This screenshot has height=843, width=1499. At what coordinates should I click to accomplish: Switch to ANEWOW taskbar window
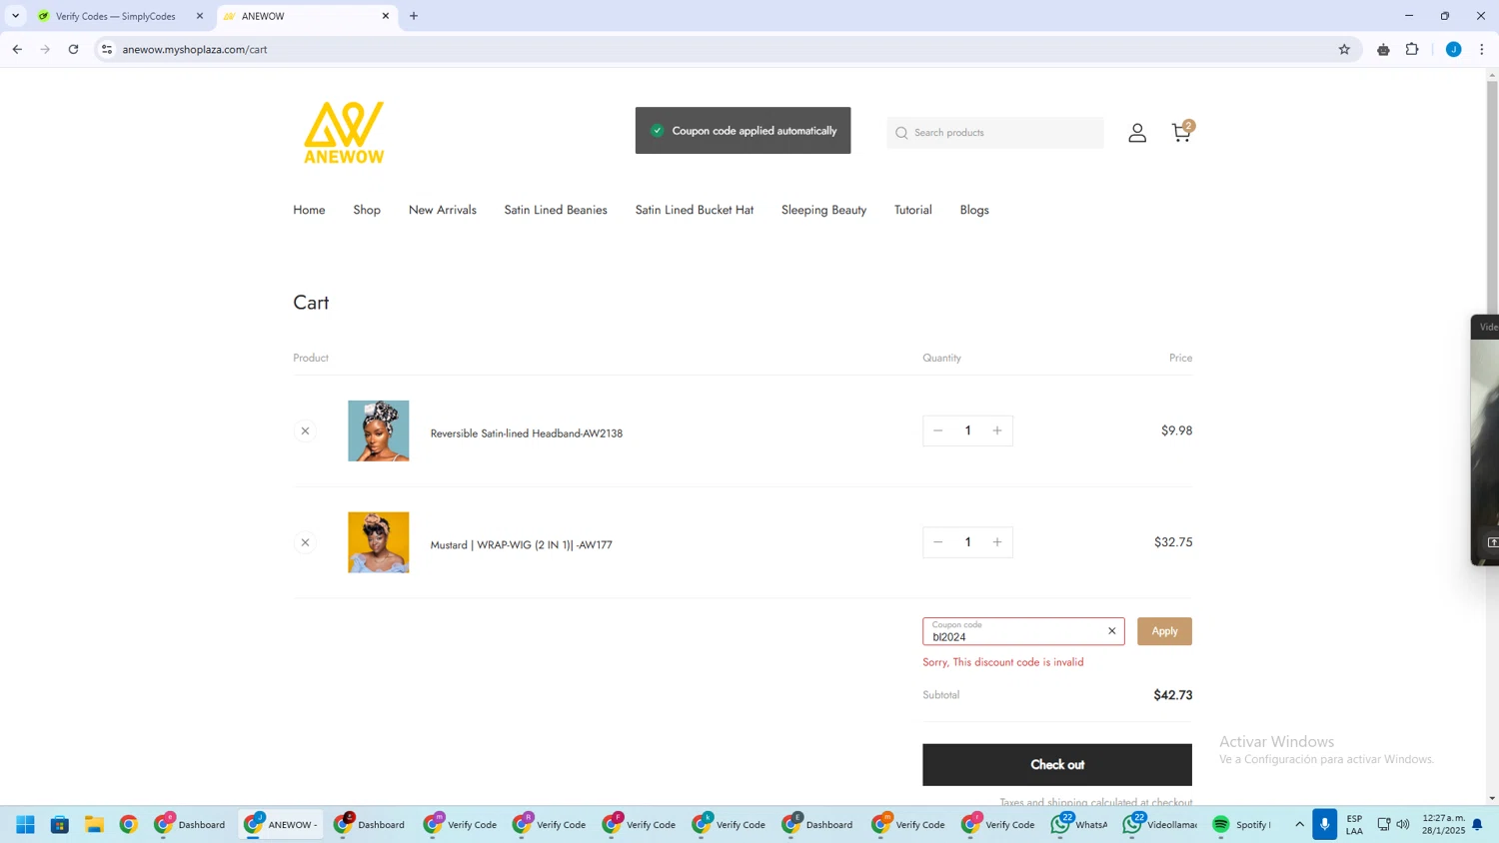pyautogui.click(x=281, y=824)
